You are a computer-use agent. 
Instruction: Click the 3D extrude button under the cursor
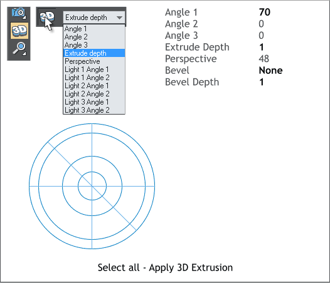point(47,18)
